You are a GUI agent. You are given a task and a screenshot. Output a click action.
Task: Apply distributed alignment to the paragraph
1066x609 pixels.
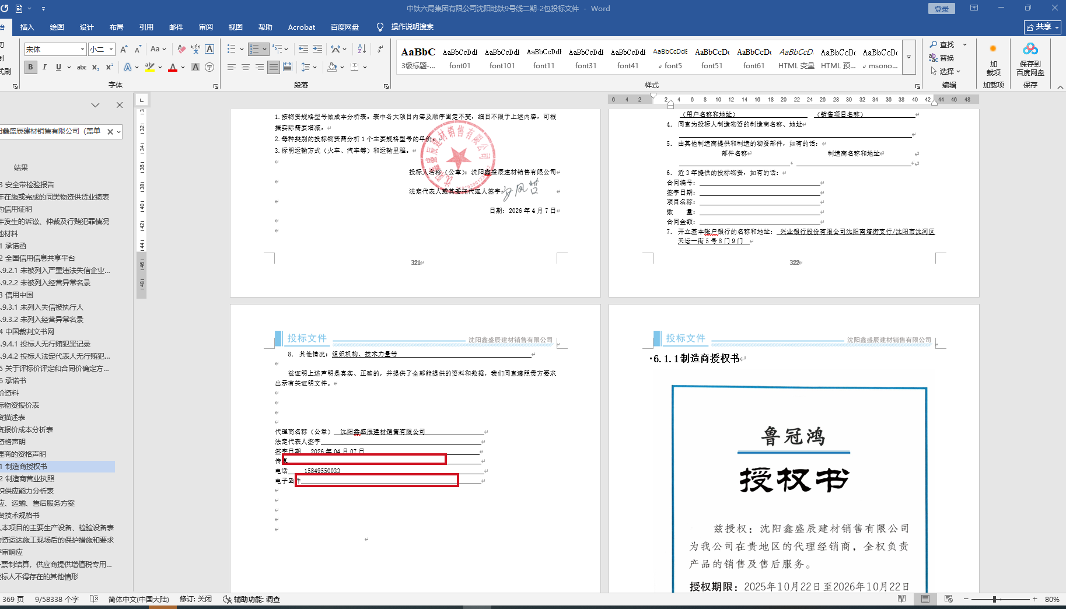pos(288,67)
